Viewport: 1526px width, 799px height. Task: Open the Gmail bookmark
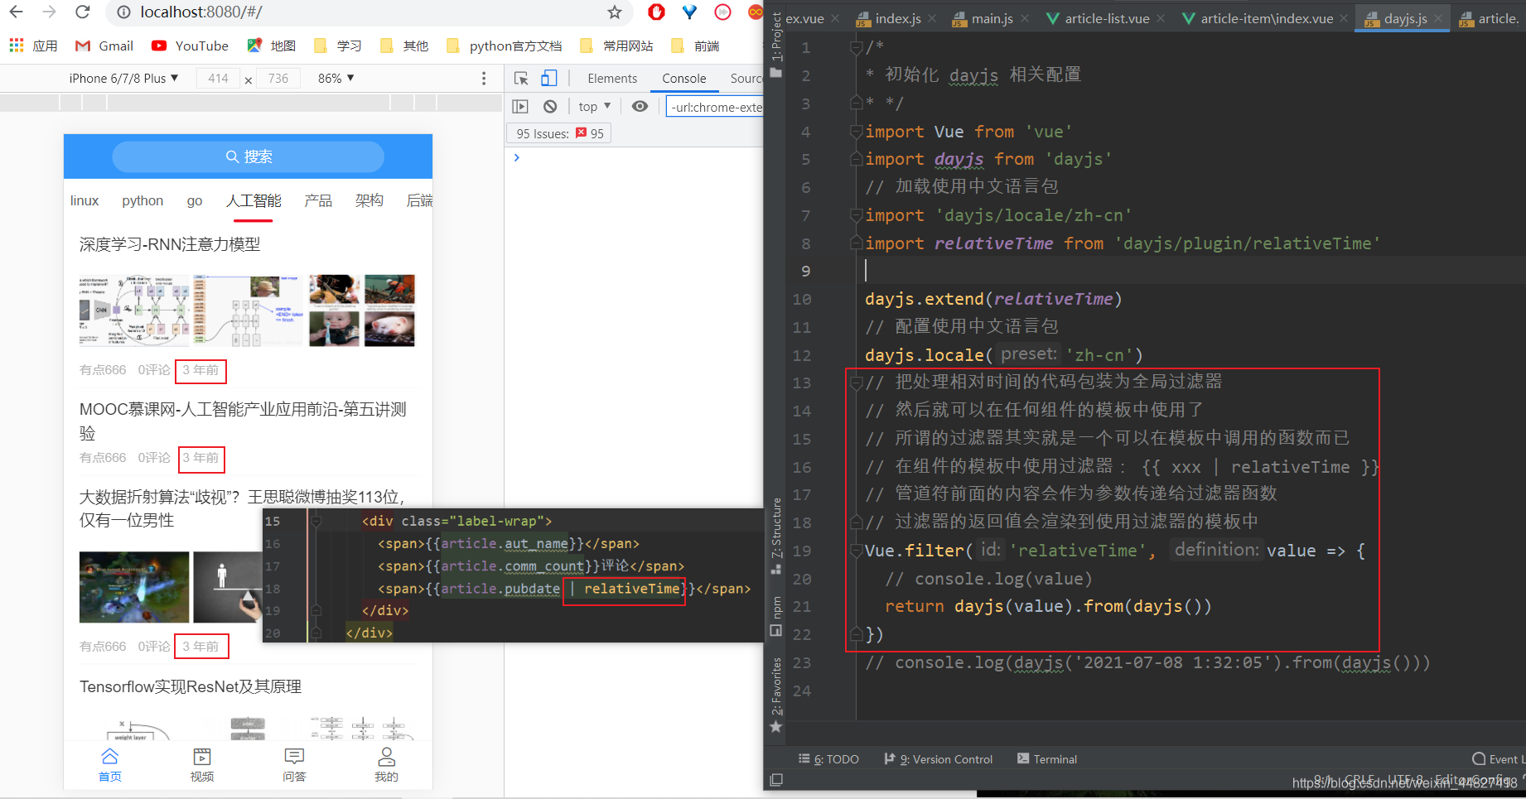point(104,46)
